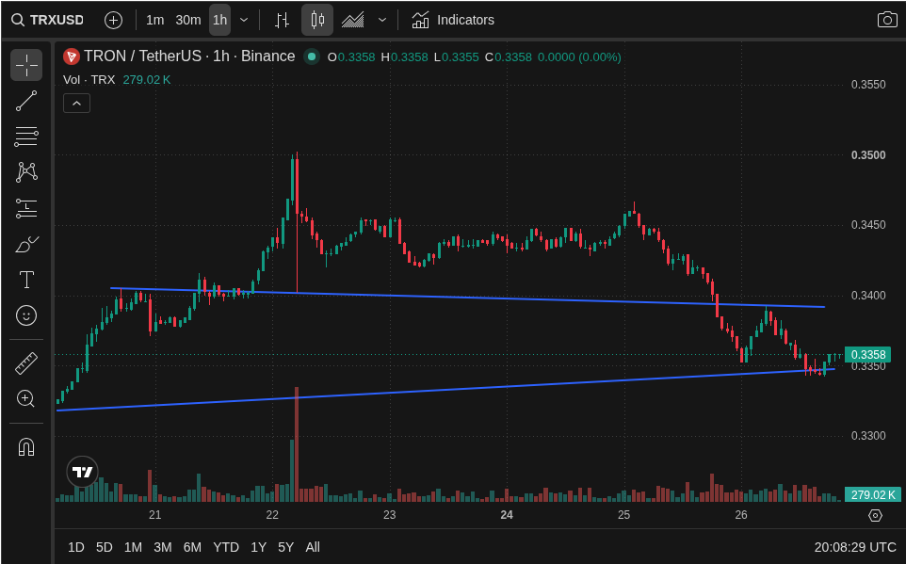Set range to 1D
Screen dimensions: 906x564
(75, 547)
